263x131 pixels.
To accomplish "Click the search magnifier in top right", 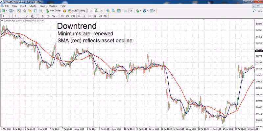I will [x=254, y=11].
